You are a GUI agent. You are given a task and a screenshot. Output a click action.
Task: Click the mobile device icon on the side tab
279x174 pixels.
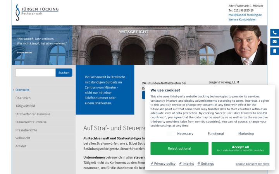275,51
